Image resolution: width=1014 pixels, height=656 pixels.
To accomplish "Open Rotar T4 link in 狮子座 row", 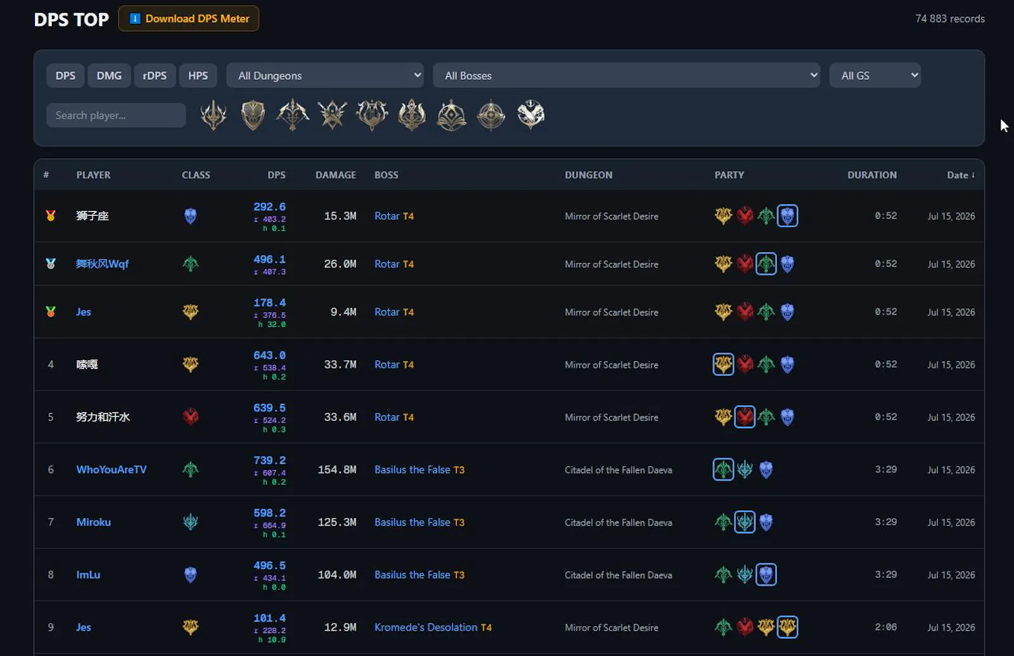I will click(394, 216).
